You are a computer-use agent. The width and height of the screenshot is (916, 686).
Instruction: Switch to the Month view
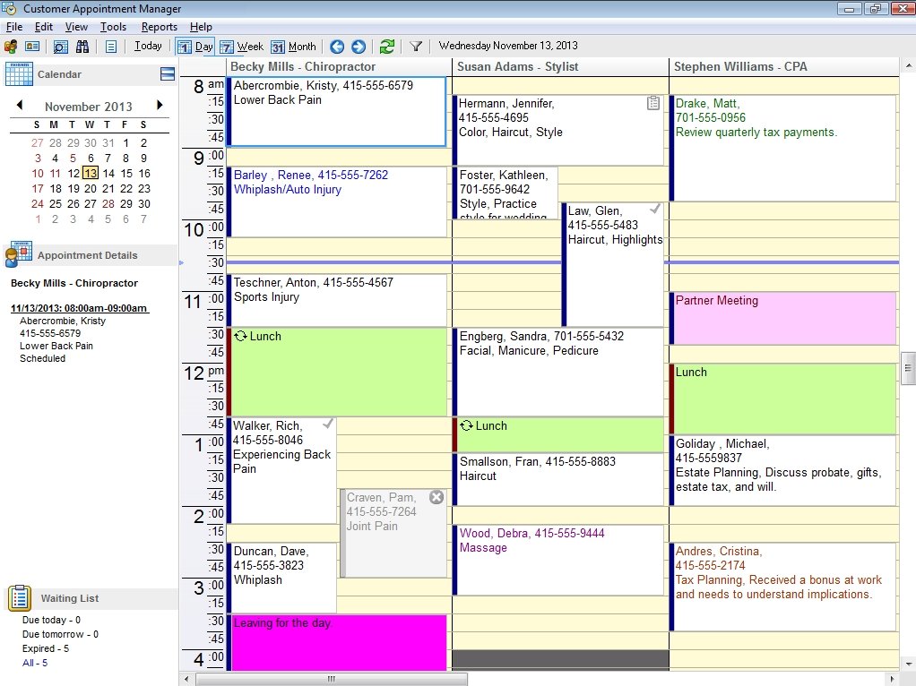point(293,46)
